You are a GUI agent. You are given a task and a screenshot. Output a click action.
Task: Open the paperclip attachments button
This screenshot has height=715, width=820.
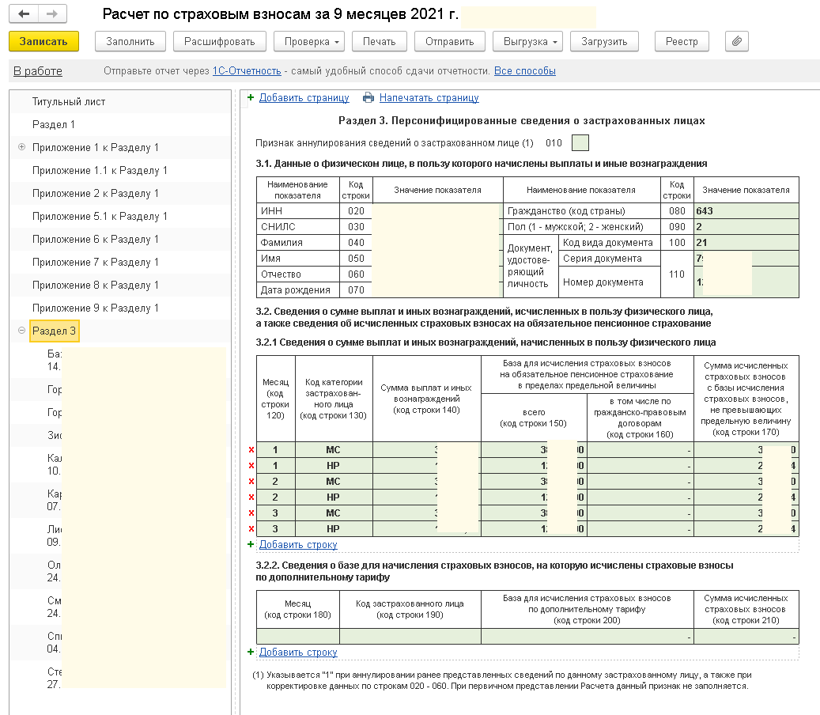[736, 41]
